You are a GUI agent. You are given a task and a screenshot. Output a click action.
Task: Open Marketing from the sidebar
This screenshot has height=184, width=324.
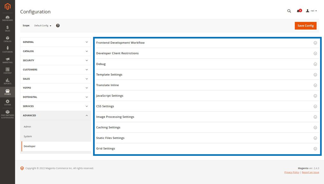(7, 60)
